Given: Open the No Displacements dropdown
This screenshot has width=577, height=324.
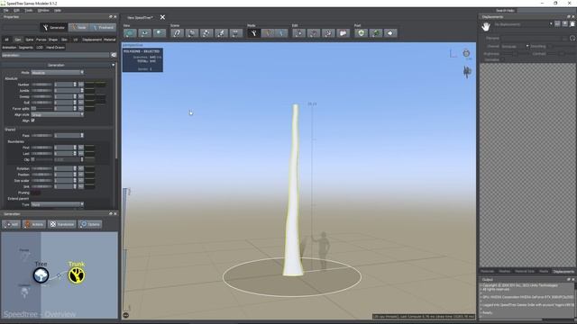Looking at the screenshot, I should (523, 24).
